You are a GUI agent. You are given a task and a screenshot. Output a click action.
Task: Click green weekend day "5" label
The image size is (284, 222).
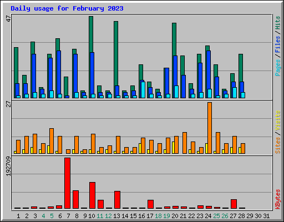coord(52,216)
